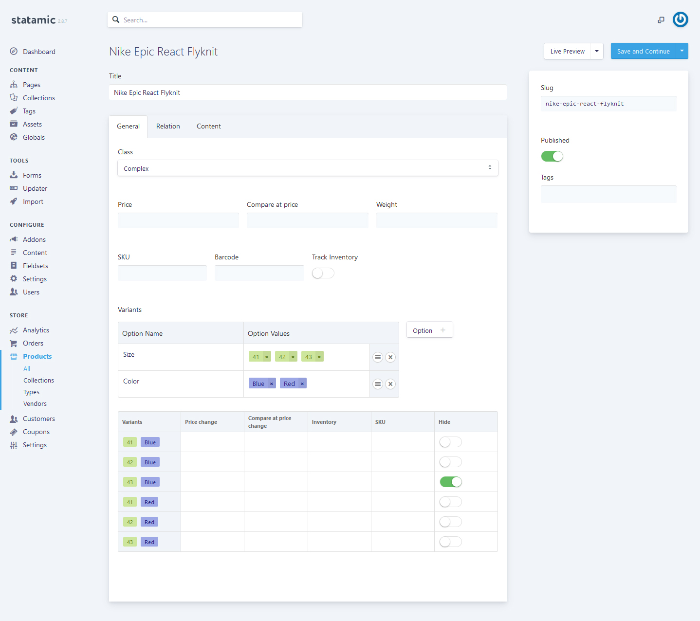Click the Import rocket icon
The width and height of the screenshot is (700, 621).
click(x=14, y=201)
